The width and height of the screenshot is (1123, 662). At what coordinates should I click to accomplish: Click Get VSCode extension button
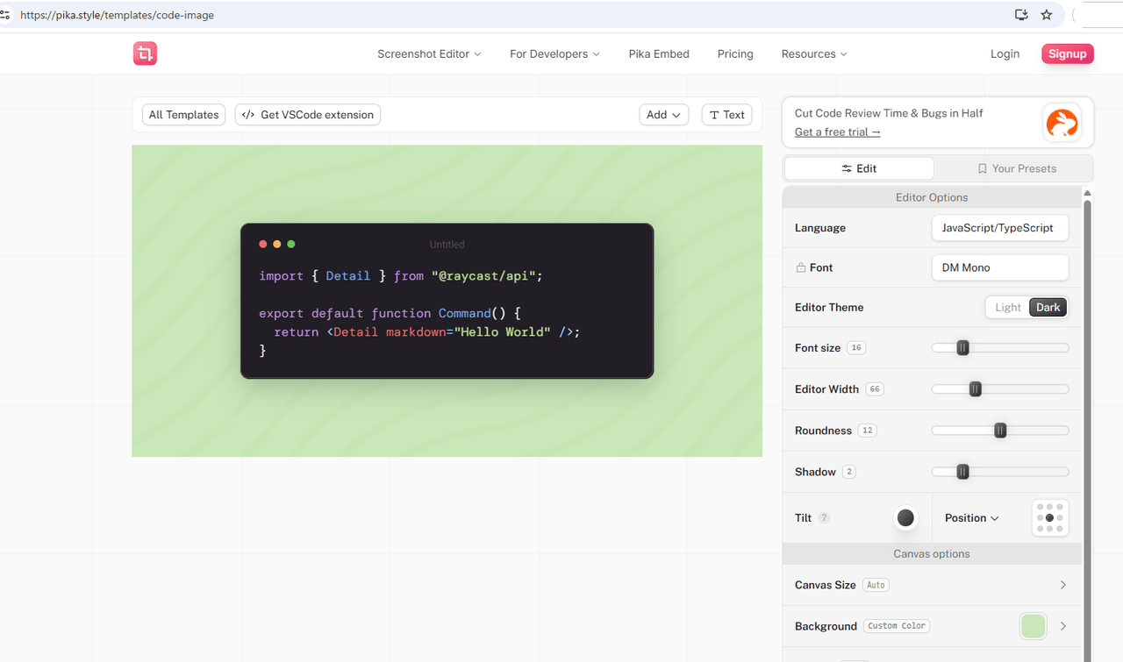point(308,115)
